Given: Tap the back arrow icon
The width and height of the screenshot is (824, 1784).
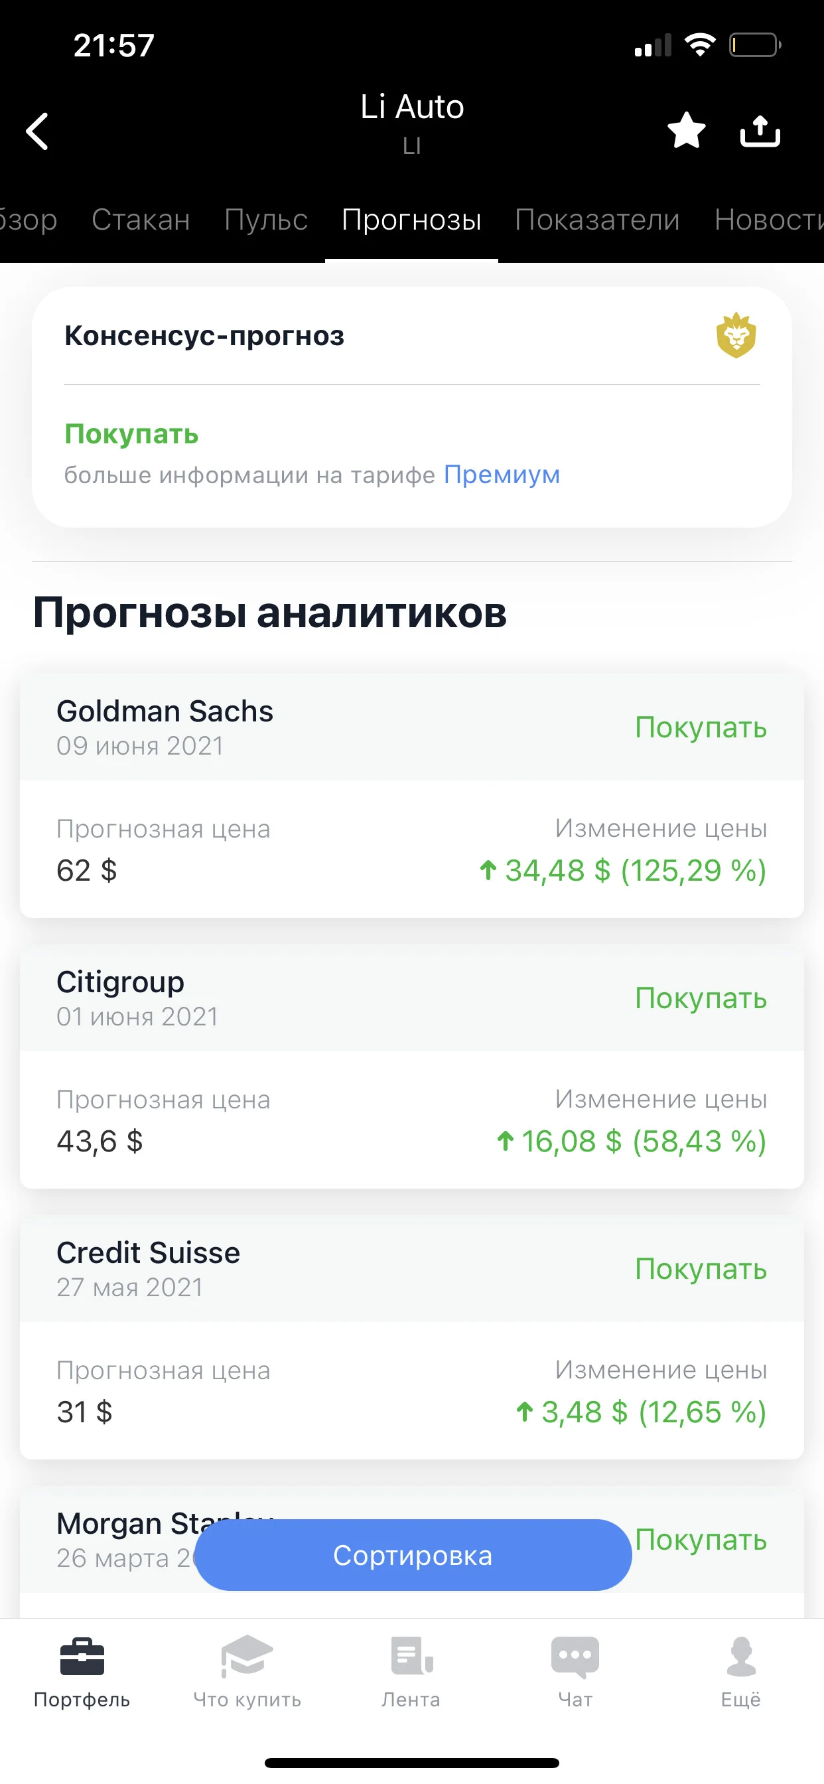Looking at the screenshot, I should (x=37, y=131).
